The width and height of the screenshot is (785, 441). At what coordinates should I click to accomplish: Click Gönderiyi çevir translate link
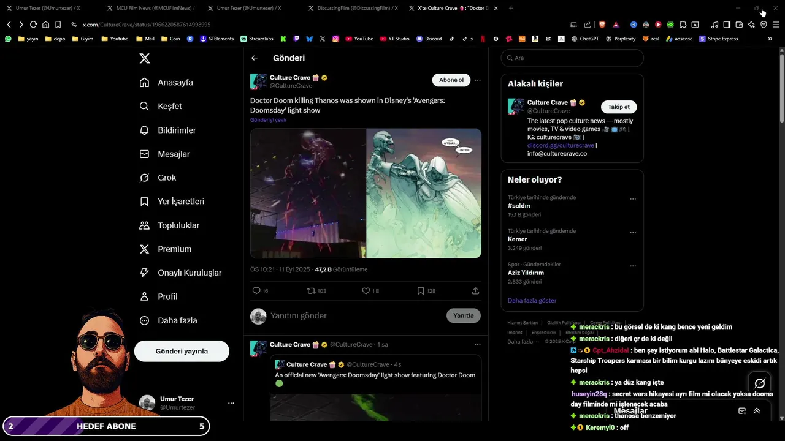pos(268,120)
